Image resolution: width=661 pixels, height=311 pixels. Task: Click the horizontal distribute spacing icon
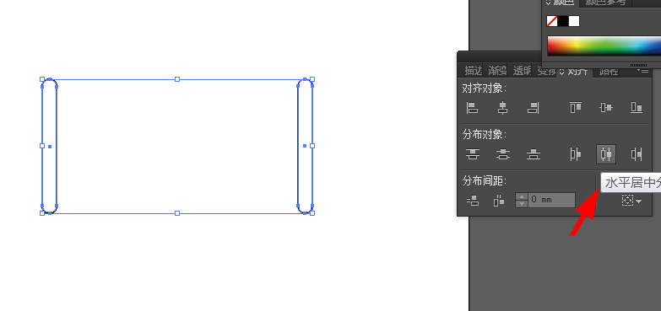point(499,201)
